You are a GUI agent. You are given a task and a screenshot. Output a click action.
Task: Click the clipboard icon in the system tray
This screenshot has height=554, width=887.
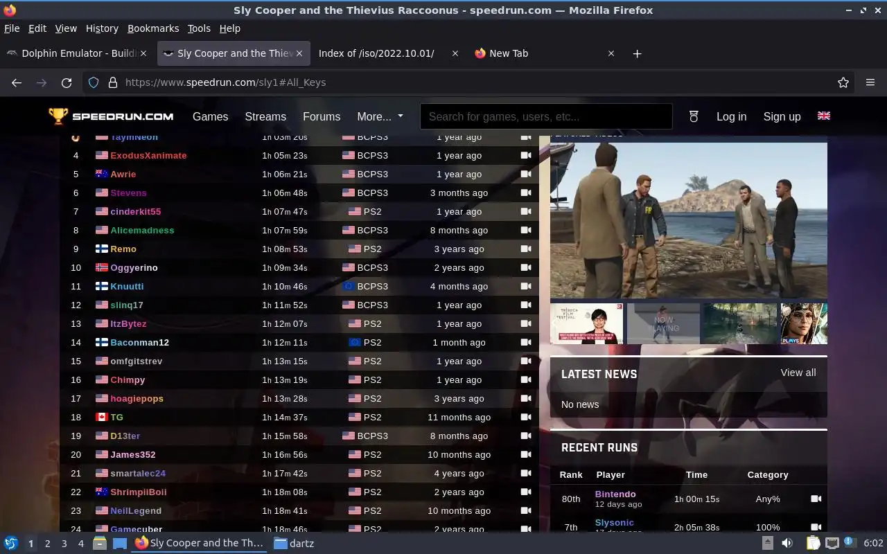pyautogui.click(x=813, y=544)
